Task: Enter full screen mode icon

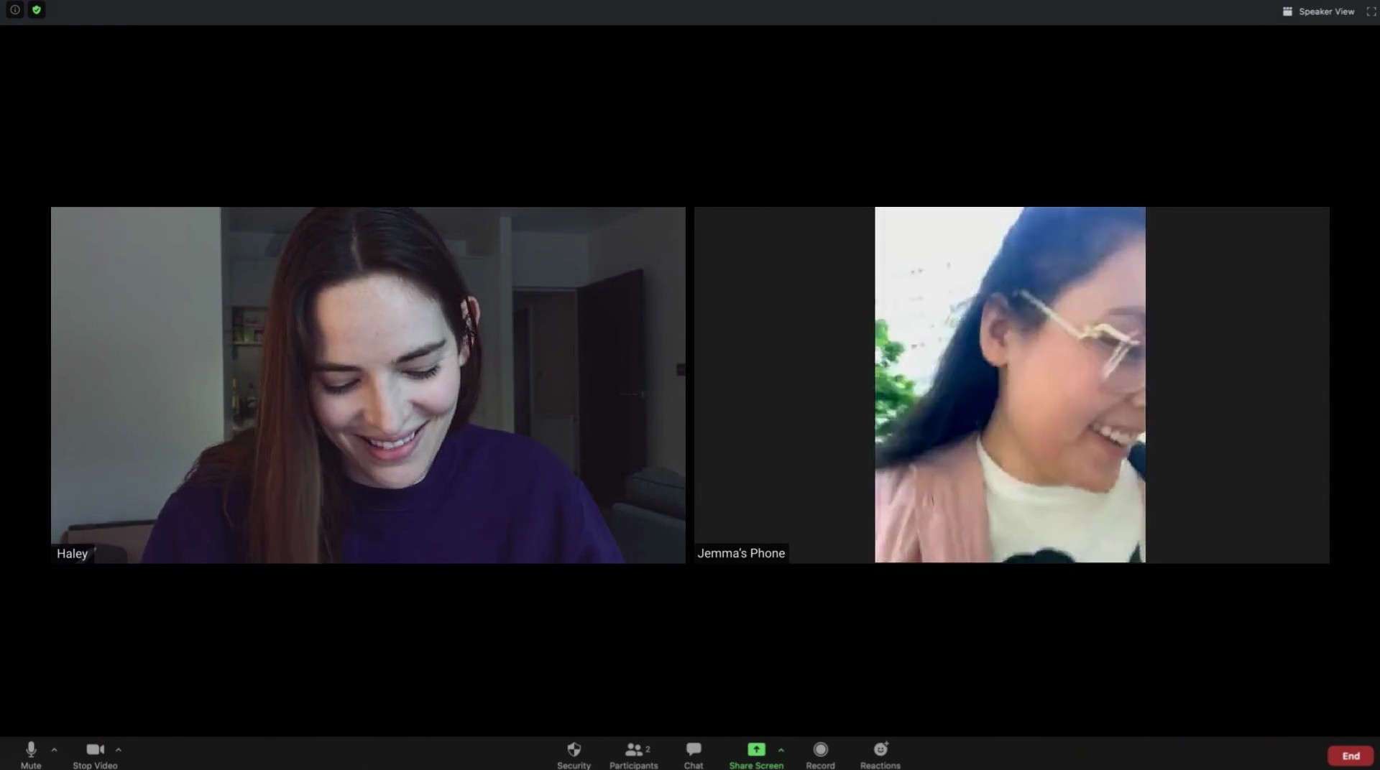Action: pos(1371,11)
